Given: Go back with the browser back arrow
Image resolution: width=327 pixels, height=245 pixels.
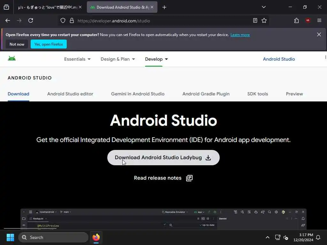Looking at the screenshot, I should pos(8,20).
